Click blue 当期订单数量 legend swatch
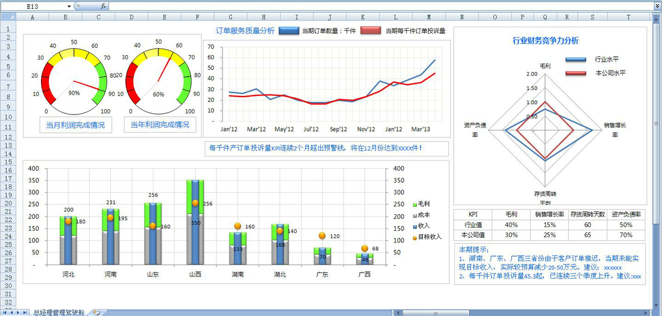 [289, 31]
